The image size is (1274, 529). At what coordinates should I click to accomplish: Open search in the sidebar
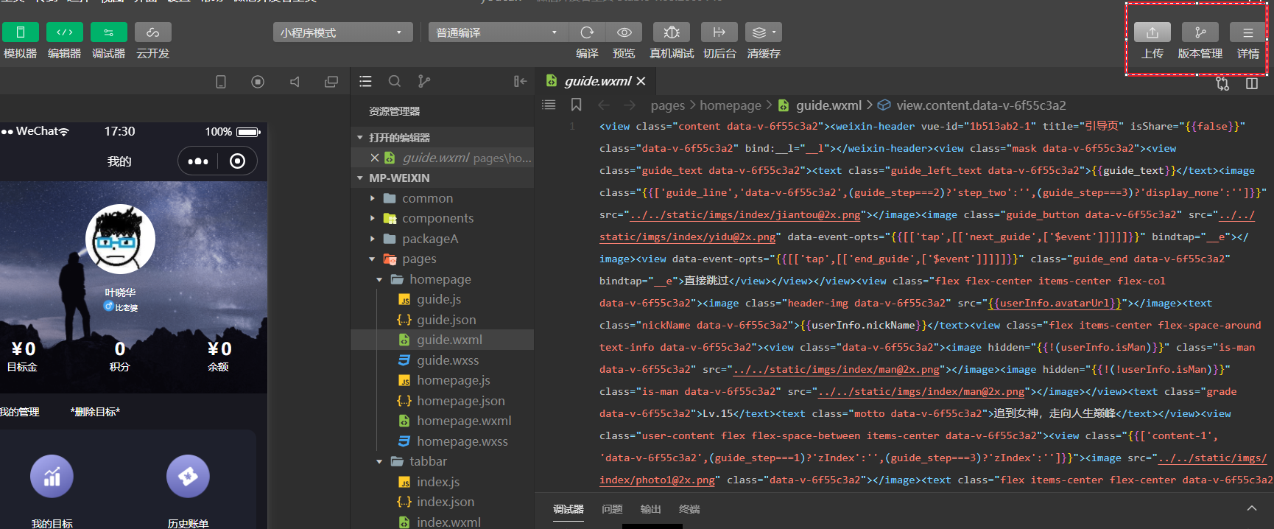click(395, 81)
